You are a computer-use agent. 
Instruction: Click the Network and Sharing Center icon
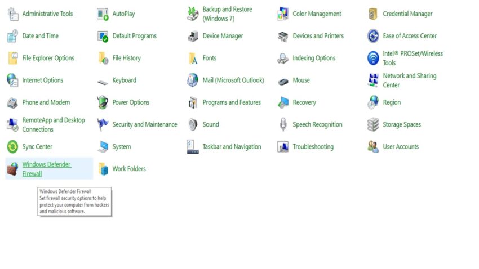point(373,80)
